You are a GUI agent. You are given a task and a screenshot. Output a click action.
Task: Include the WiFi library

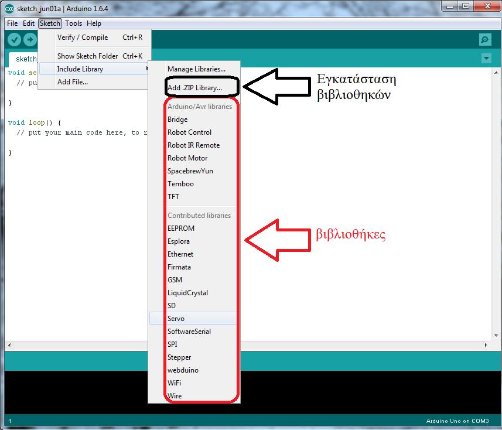pyautogui.click(x=194, y=383)
